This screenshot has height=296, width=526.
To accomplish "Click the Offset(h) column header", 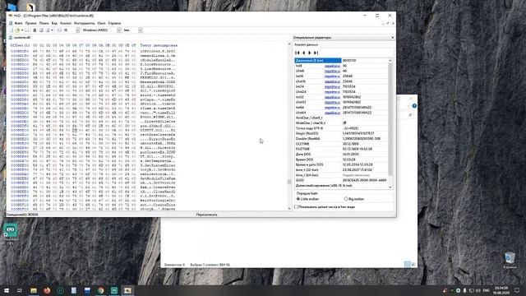I will point(20,45).
